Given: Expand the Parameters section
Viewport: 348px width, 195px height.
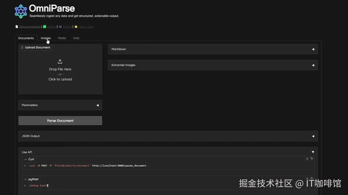Looking at the screenshot, I should 60,105.
